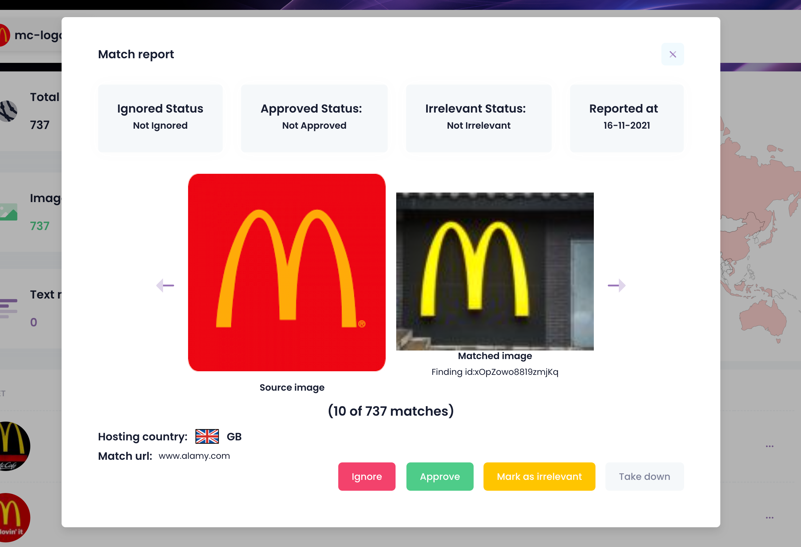Click the green image matches icon
This screenshot has height=547, width=801.
(x=9, y=212)
